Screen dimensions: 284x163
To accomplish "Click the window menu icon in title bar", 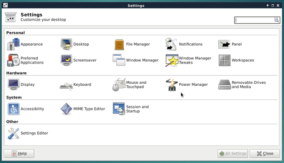I will coord(5,5).
